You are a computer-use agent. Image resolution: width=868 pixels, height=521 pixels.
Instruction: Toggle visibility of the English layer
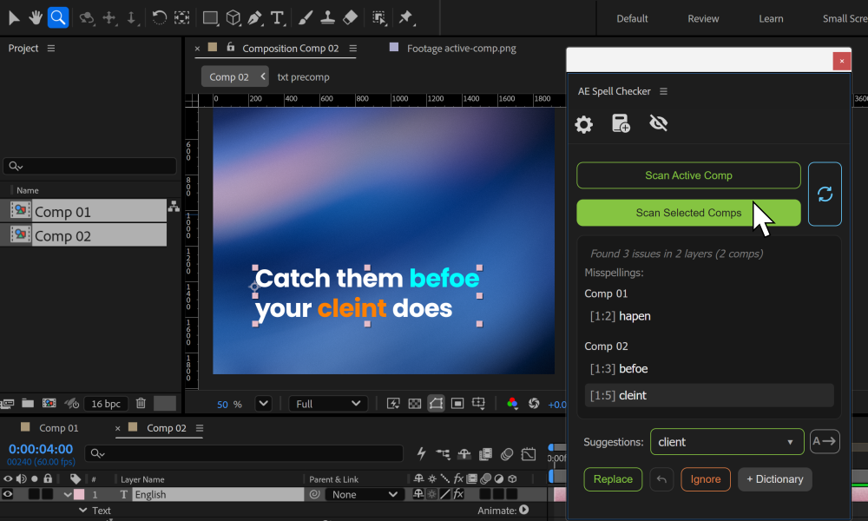coord(8,494)
